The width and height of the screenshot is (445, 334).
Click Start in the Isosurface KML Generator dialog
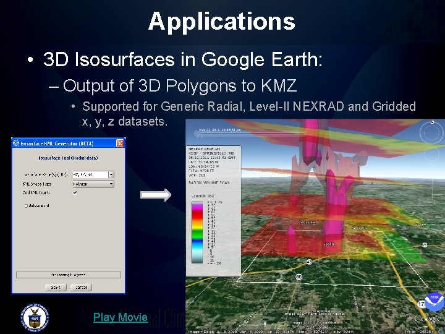pos(56,287)
